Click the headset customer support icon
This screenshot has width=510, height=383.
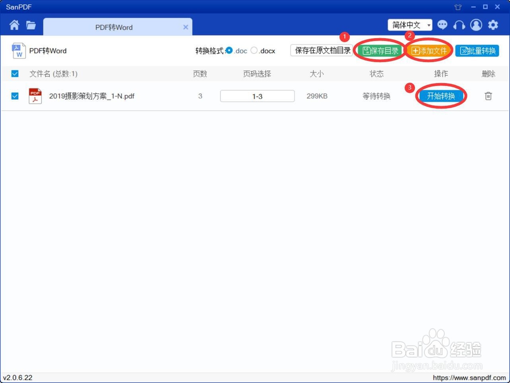pos(459,25)
